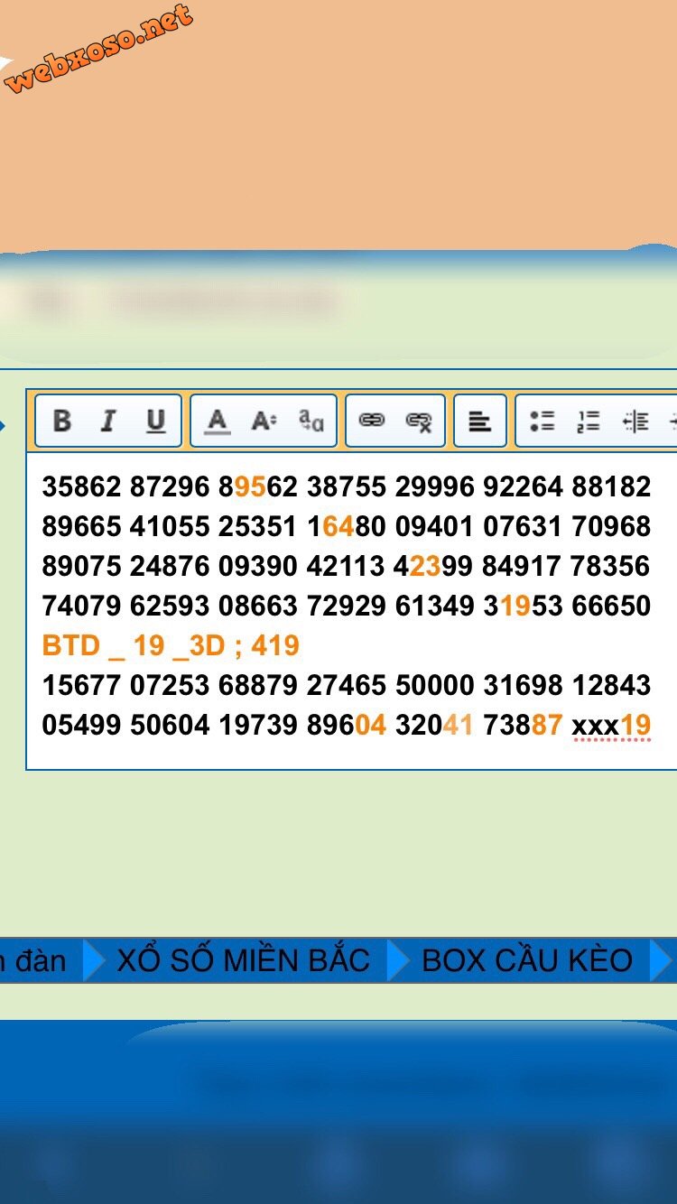Open the font family option
This screenshot has height=1204, width=677.
[x=311, y=421]
